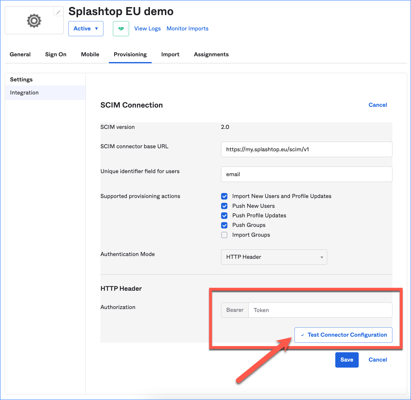Select Integration in the Settings sidebar
The image size is (411, 400).
coord(45,93)
